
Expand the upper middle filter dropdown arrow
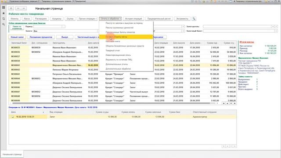(183, 26)
